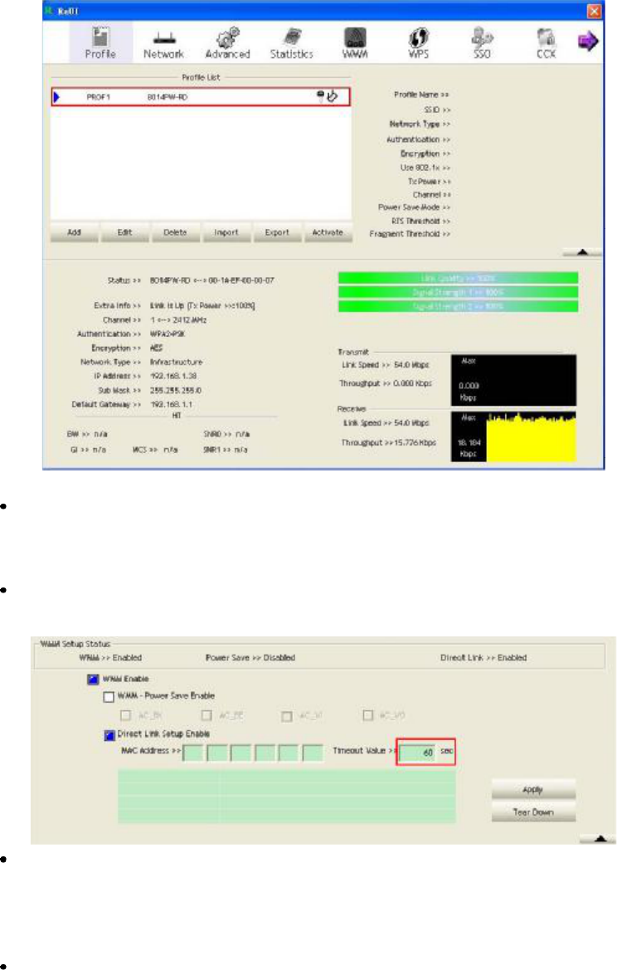The width and height of the screenshot is (617, 970).
Task: Click the Receive throughput yellow graph
Action: [x=514, y=436]
